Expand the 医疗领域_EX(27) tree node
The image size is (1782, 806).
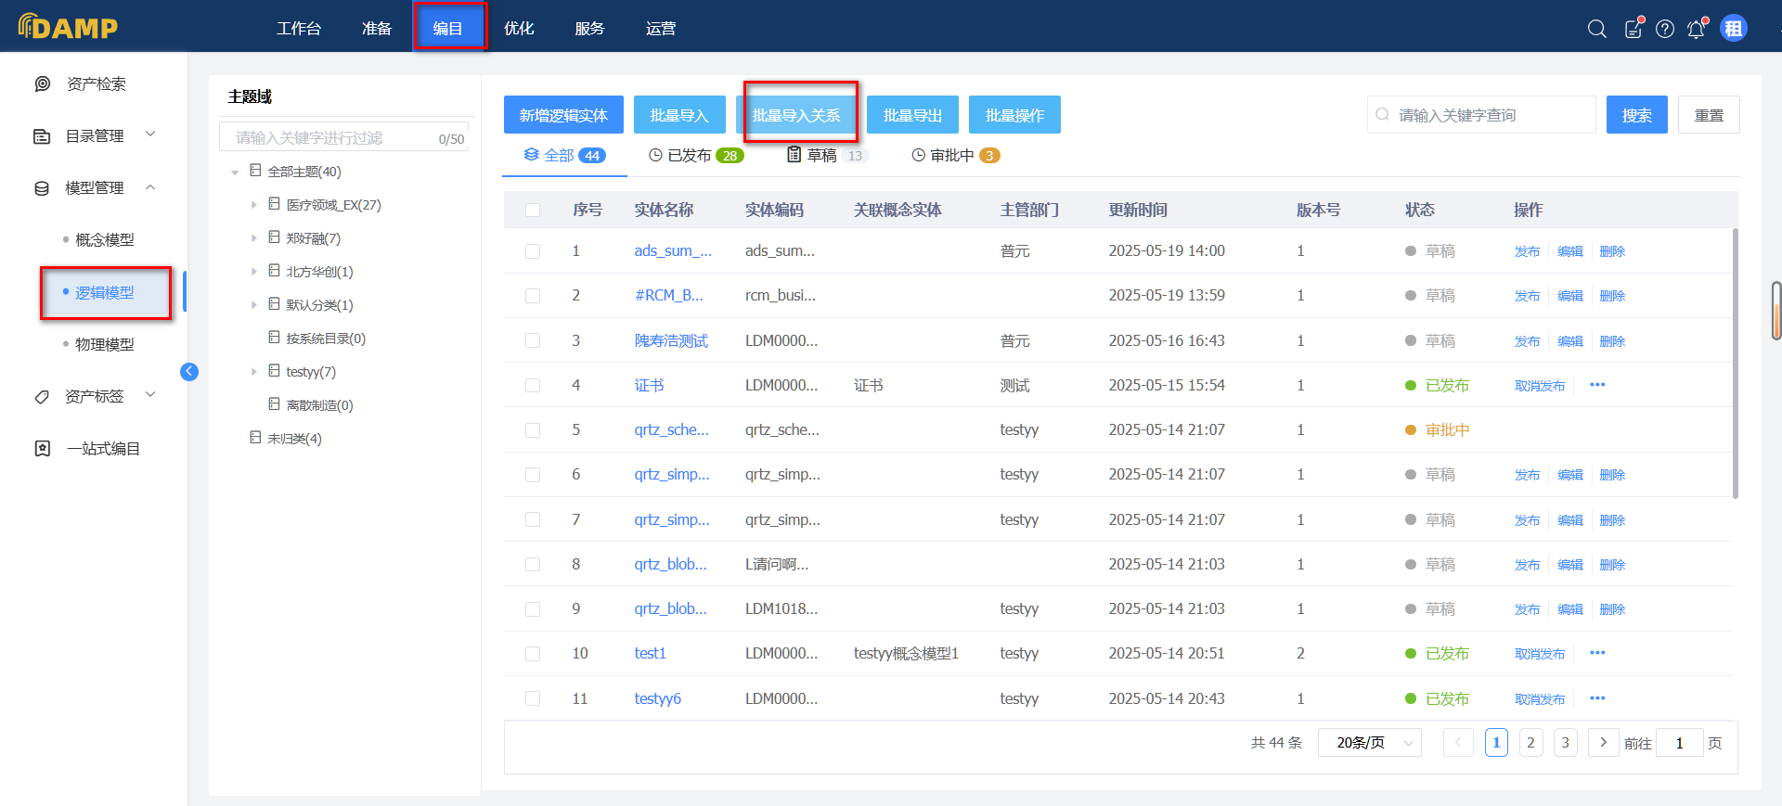click(x=254, y=205)
